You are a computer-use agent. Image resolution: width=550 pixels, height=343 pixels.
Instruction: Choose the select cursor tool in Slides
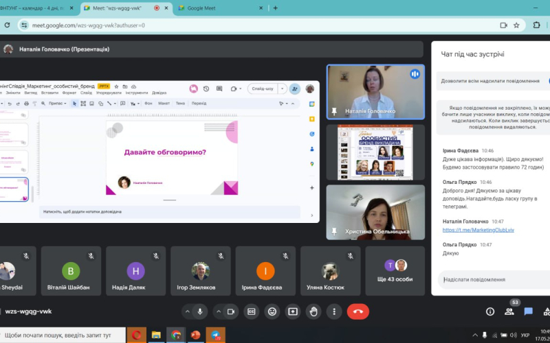74,104
